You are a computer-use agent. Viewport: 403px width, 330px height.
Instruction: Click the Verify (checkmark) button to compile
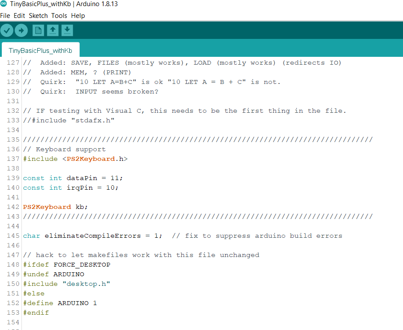pos(7,30)
